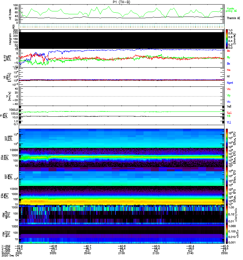The image size is (243, 260).
Task: Select the red "Bz" legend label
Action: (228, 51)
